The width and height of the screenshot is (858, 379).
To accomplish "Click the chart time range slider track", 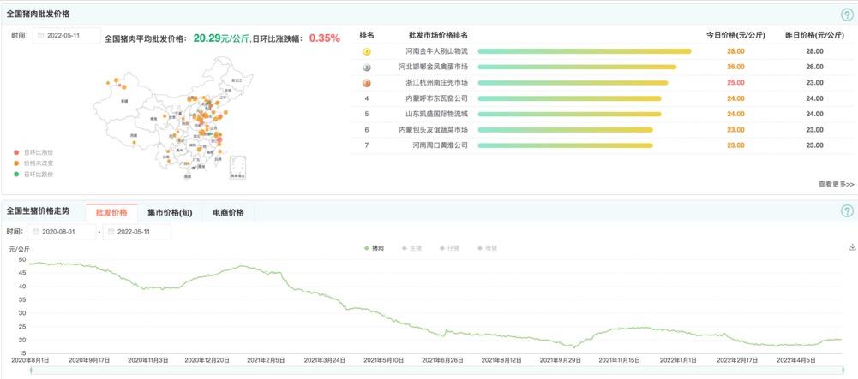I will (436, 370).
